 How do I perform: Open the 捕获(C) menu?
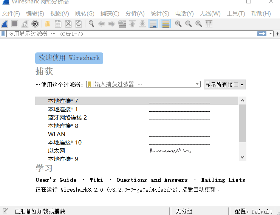(x=110, y=14)
